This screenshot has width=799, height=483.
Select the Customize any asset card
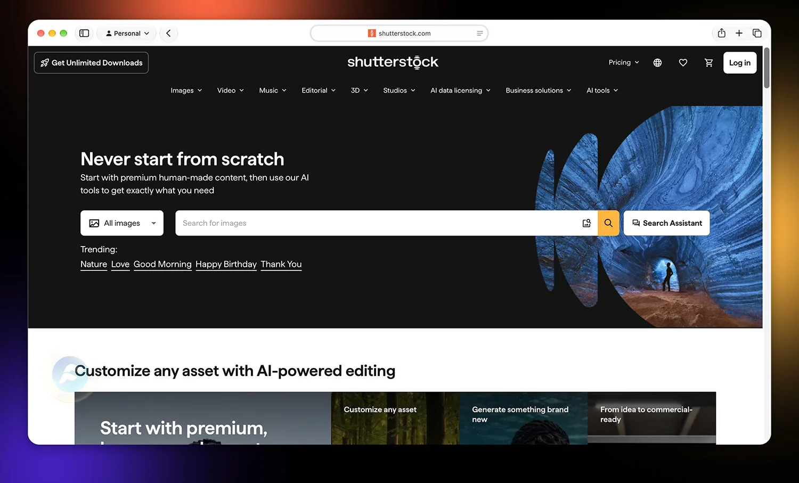[x=395, y=418]
